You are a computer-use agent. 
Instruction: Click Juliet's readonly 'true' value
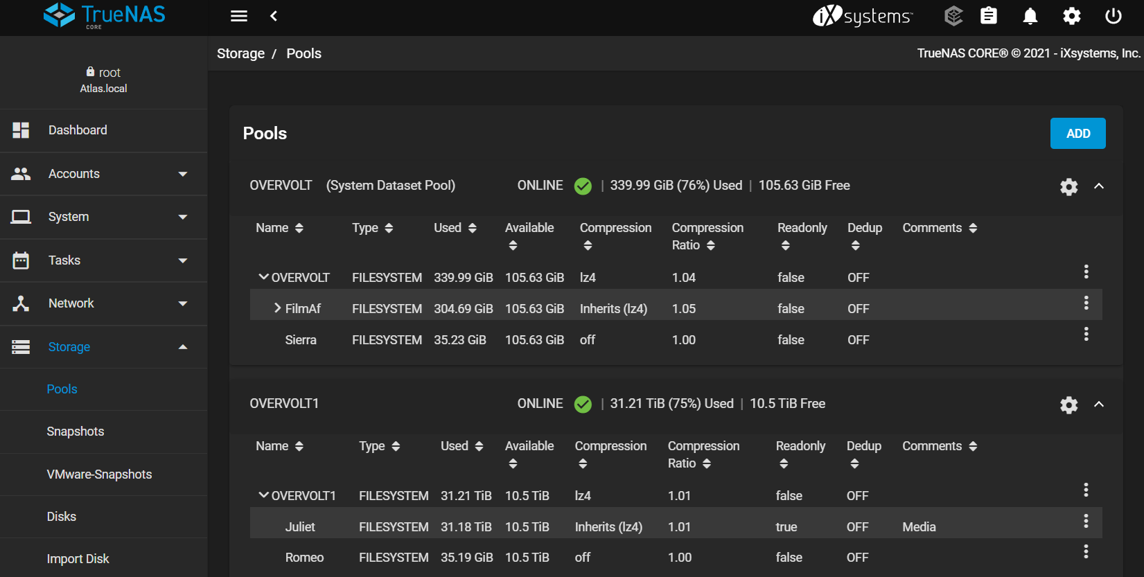pyautogui.click(x=786, y=527)
